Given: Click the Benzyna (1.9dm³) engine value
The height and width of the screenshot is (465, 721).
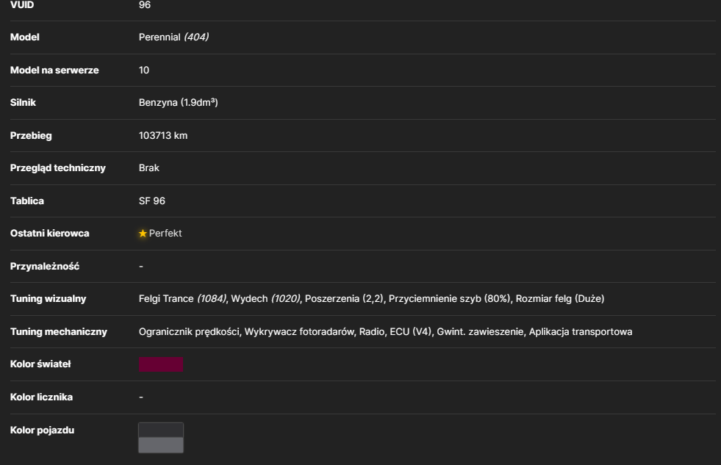Looking at the screenshot, I should (179, 102).
